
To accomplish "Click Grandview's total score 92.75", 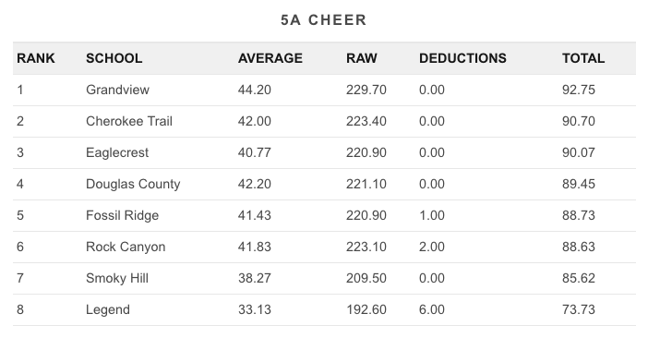I will click(x=579, y=90).
